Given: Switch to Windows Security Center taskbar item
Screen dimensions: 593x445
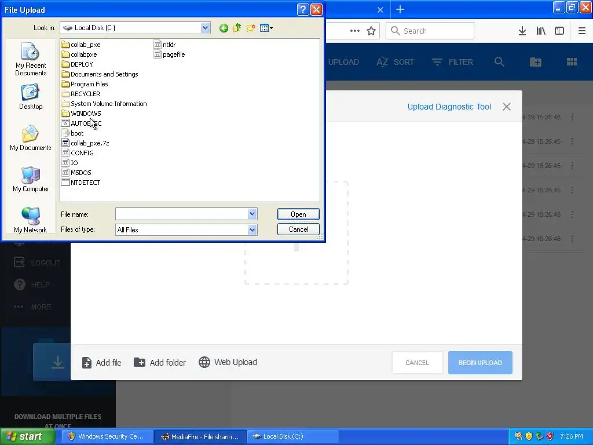Looking at the screenshot, I should (107, 436).
